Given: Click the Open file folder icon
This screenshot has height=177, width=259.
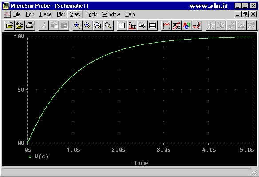Looking at the screenshot, I should [x=9, y=26].
